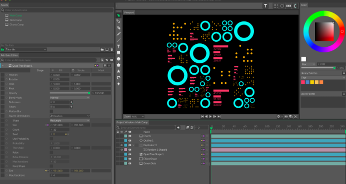Jump to the first frame
This screenshot has height=184, width=346.
[202, 116]
